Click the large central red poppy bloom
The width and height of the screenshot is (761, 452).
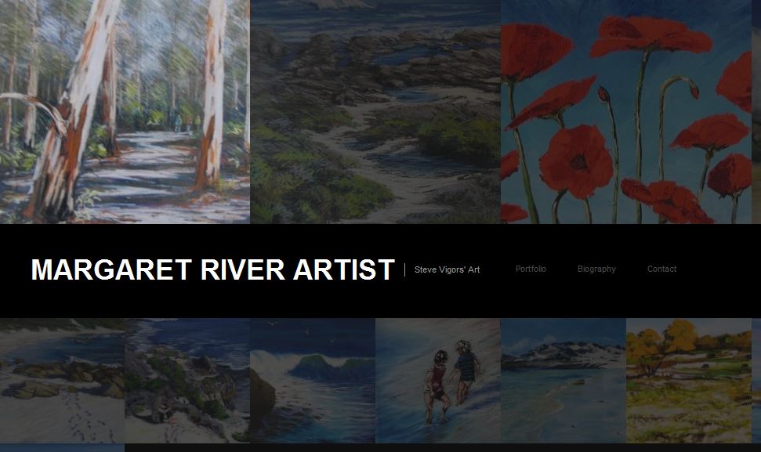(576, 162)
